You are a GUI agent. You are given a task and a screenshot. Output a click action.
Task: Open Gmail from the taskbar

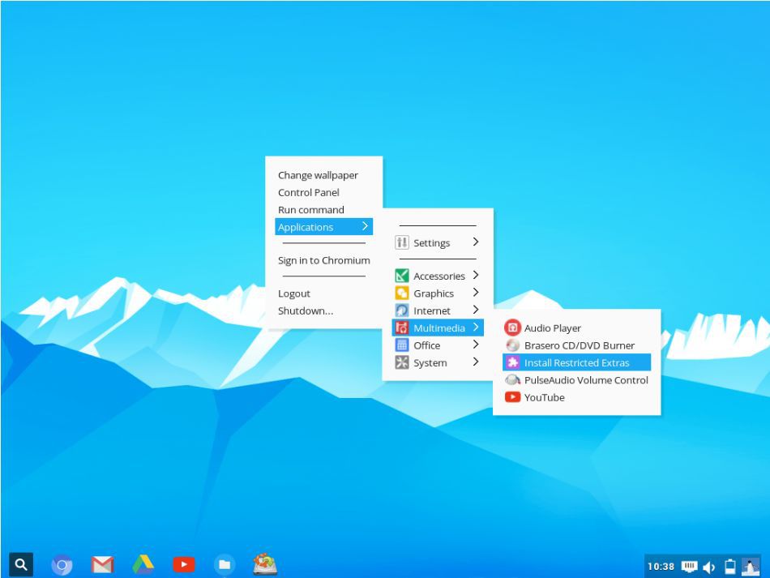point(102,565)
